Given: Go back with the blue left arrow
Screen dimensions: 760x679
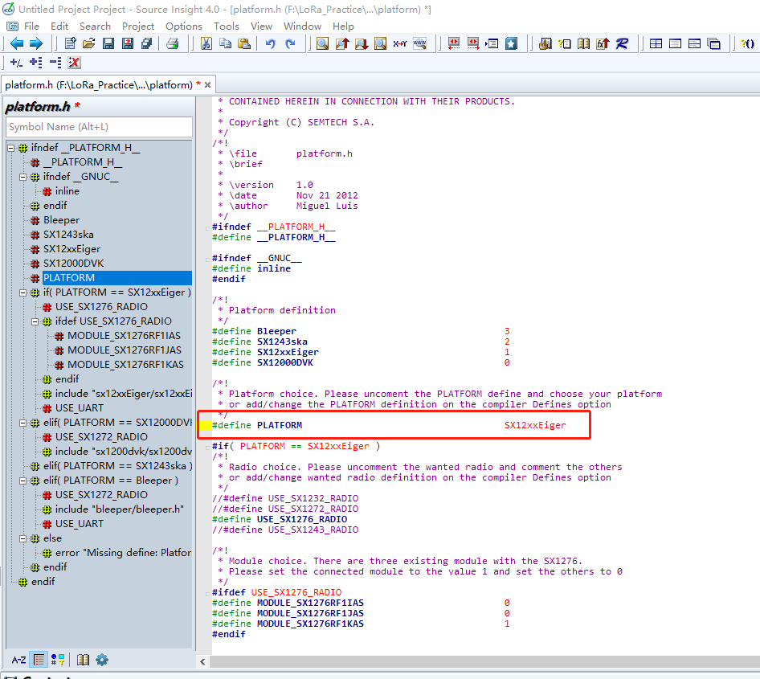Looking at the screenshot, I should click(x=17, y=43).
